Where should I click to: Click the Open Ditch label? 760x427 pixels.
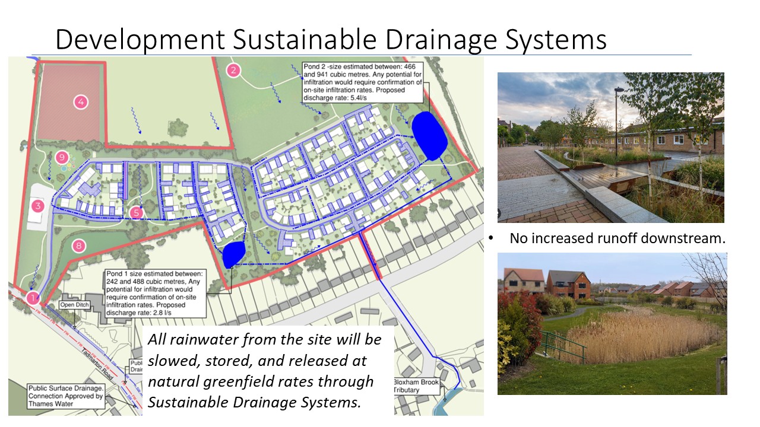[x=74, y=305]
